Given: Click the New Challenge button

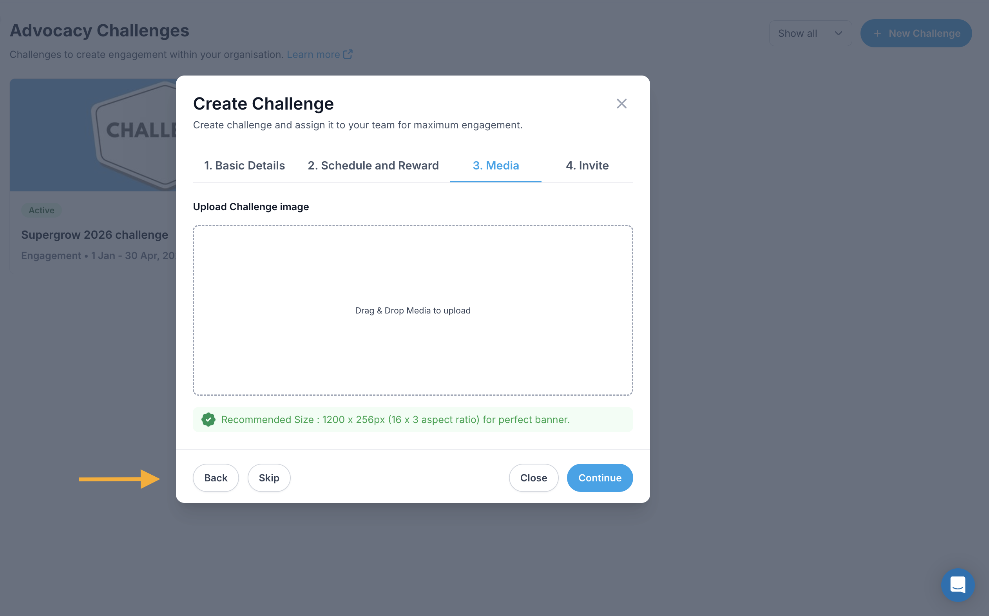Looking at the screenshot, I should 916,33.
